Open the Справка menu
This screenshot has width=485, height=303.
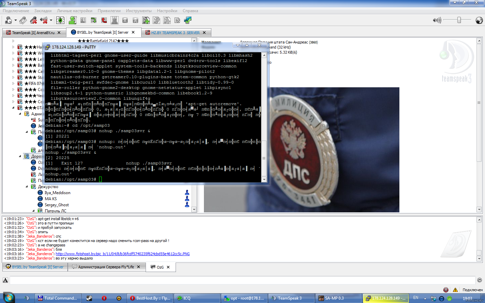tap(190, 11)
